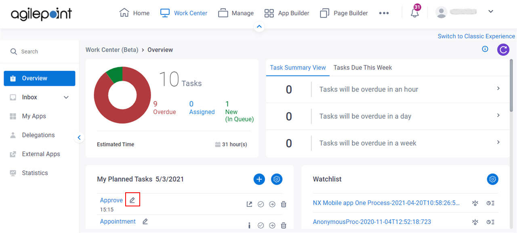Open Inbox in the sidebar
This screenshot has width=517, height=233.
[x=29, y=97]
